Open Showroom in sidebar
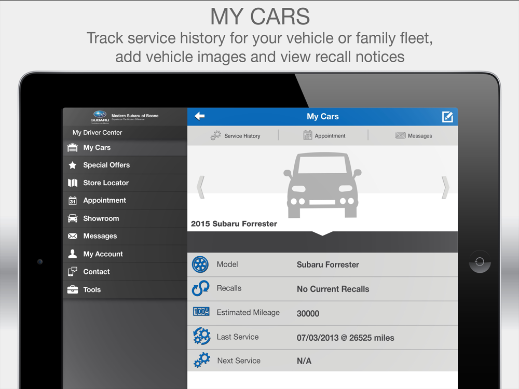 click(125, 218)
